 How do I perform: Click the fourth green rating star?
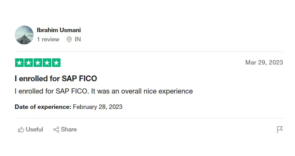tap(47, 63)
